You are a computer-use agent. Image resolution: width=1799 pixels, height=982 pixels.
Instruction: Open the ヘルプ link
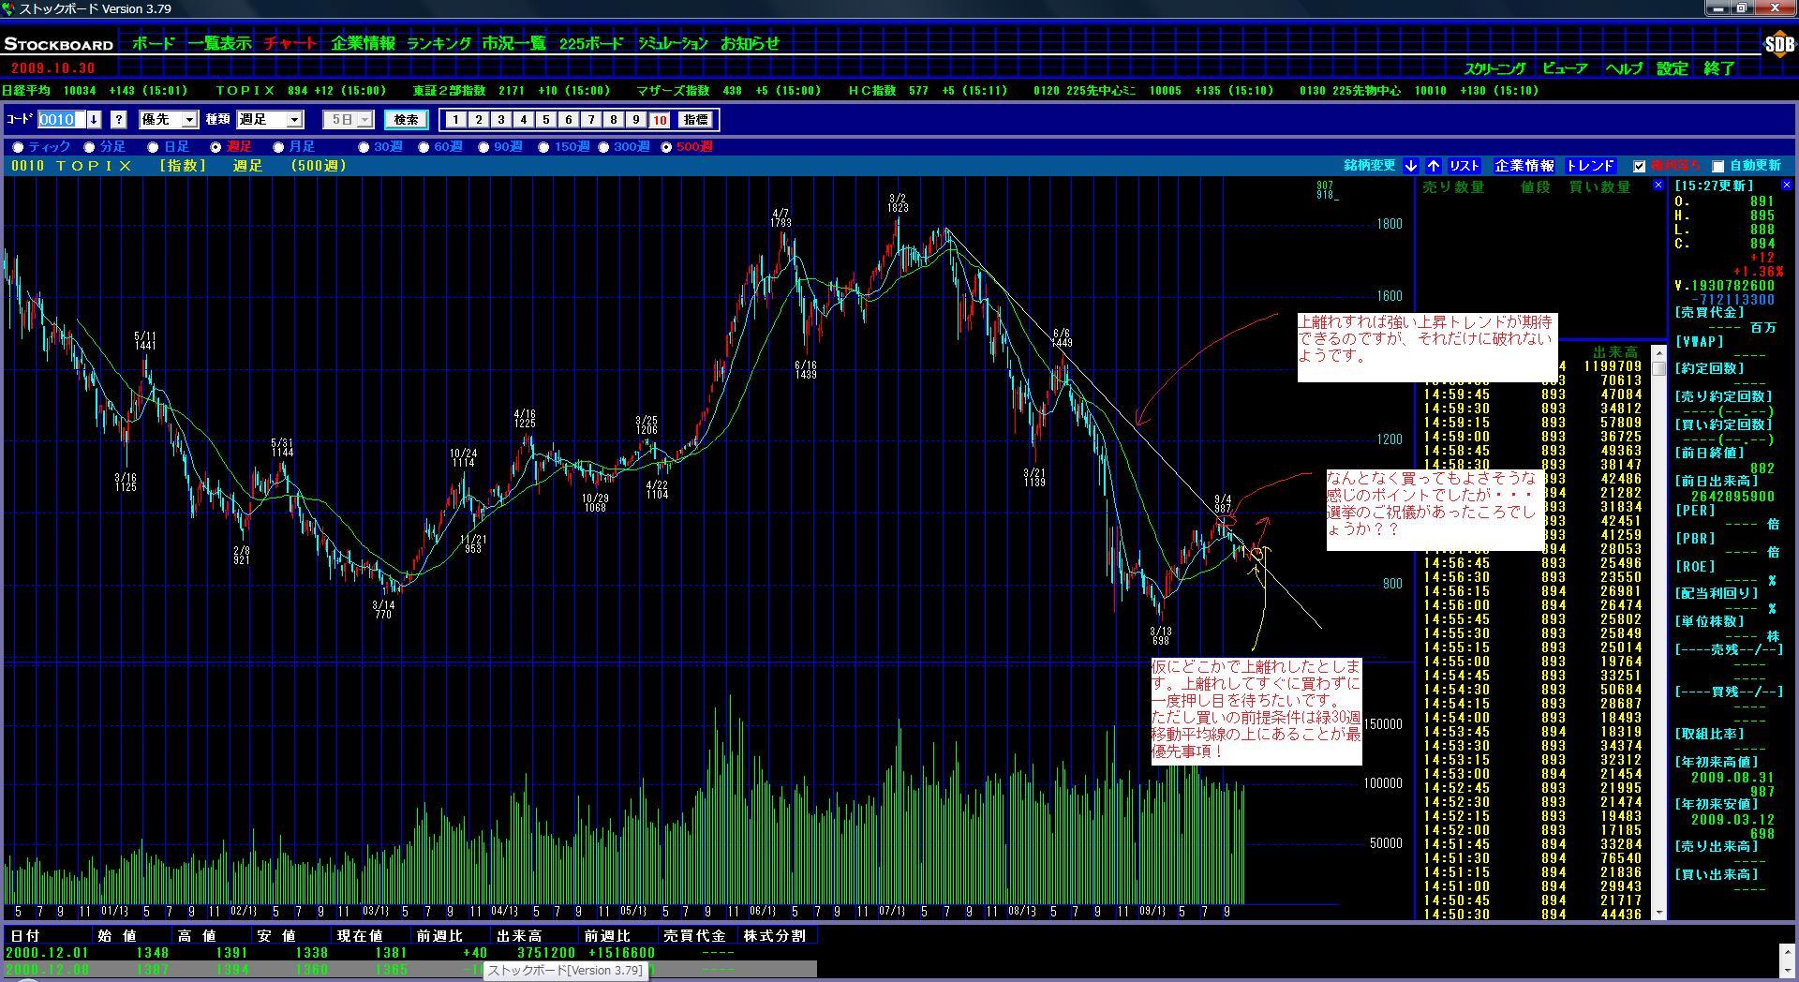(1624, 68)
